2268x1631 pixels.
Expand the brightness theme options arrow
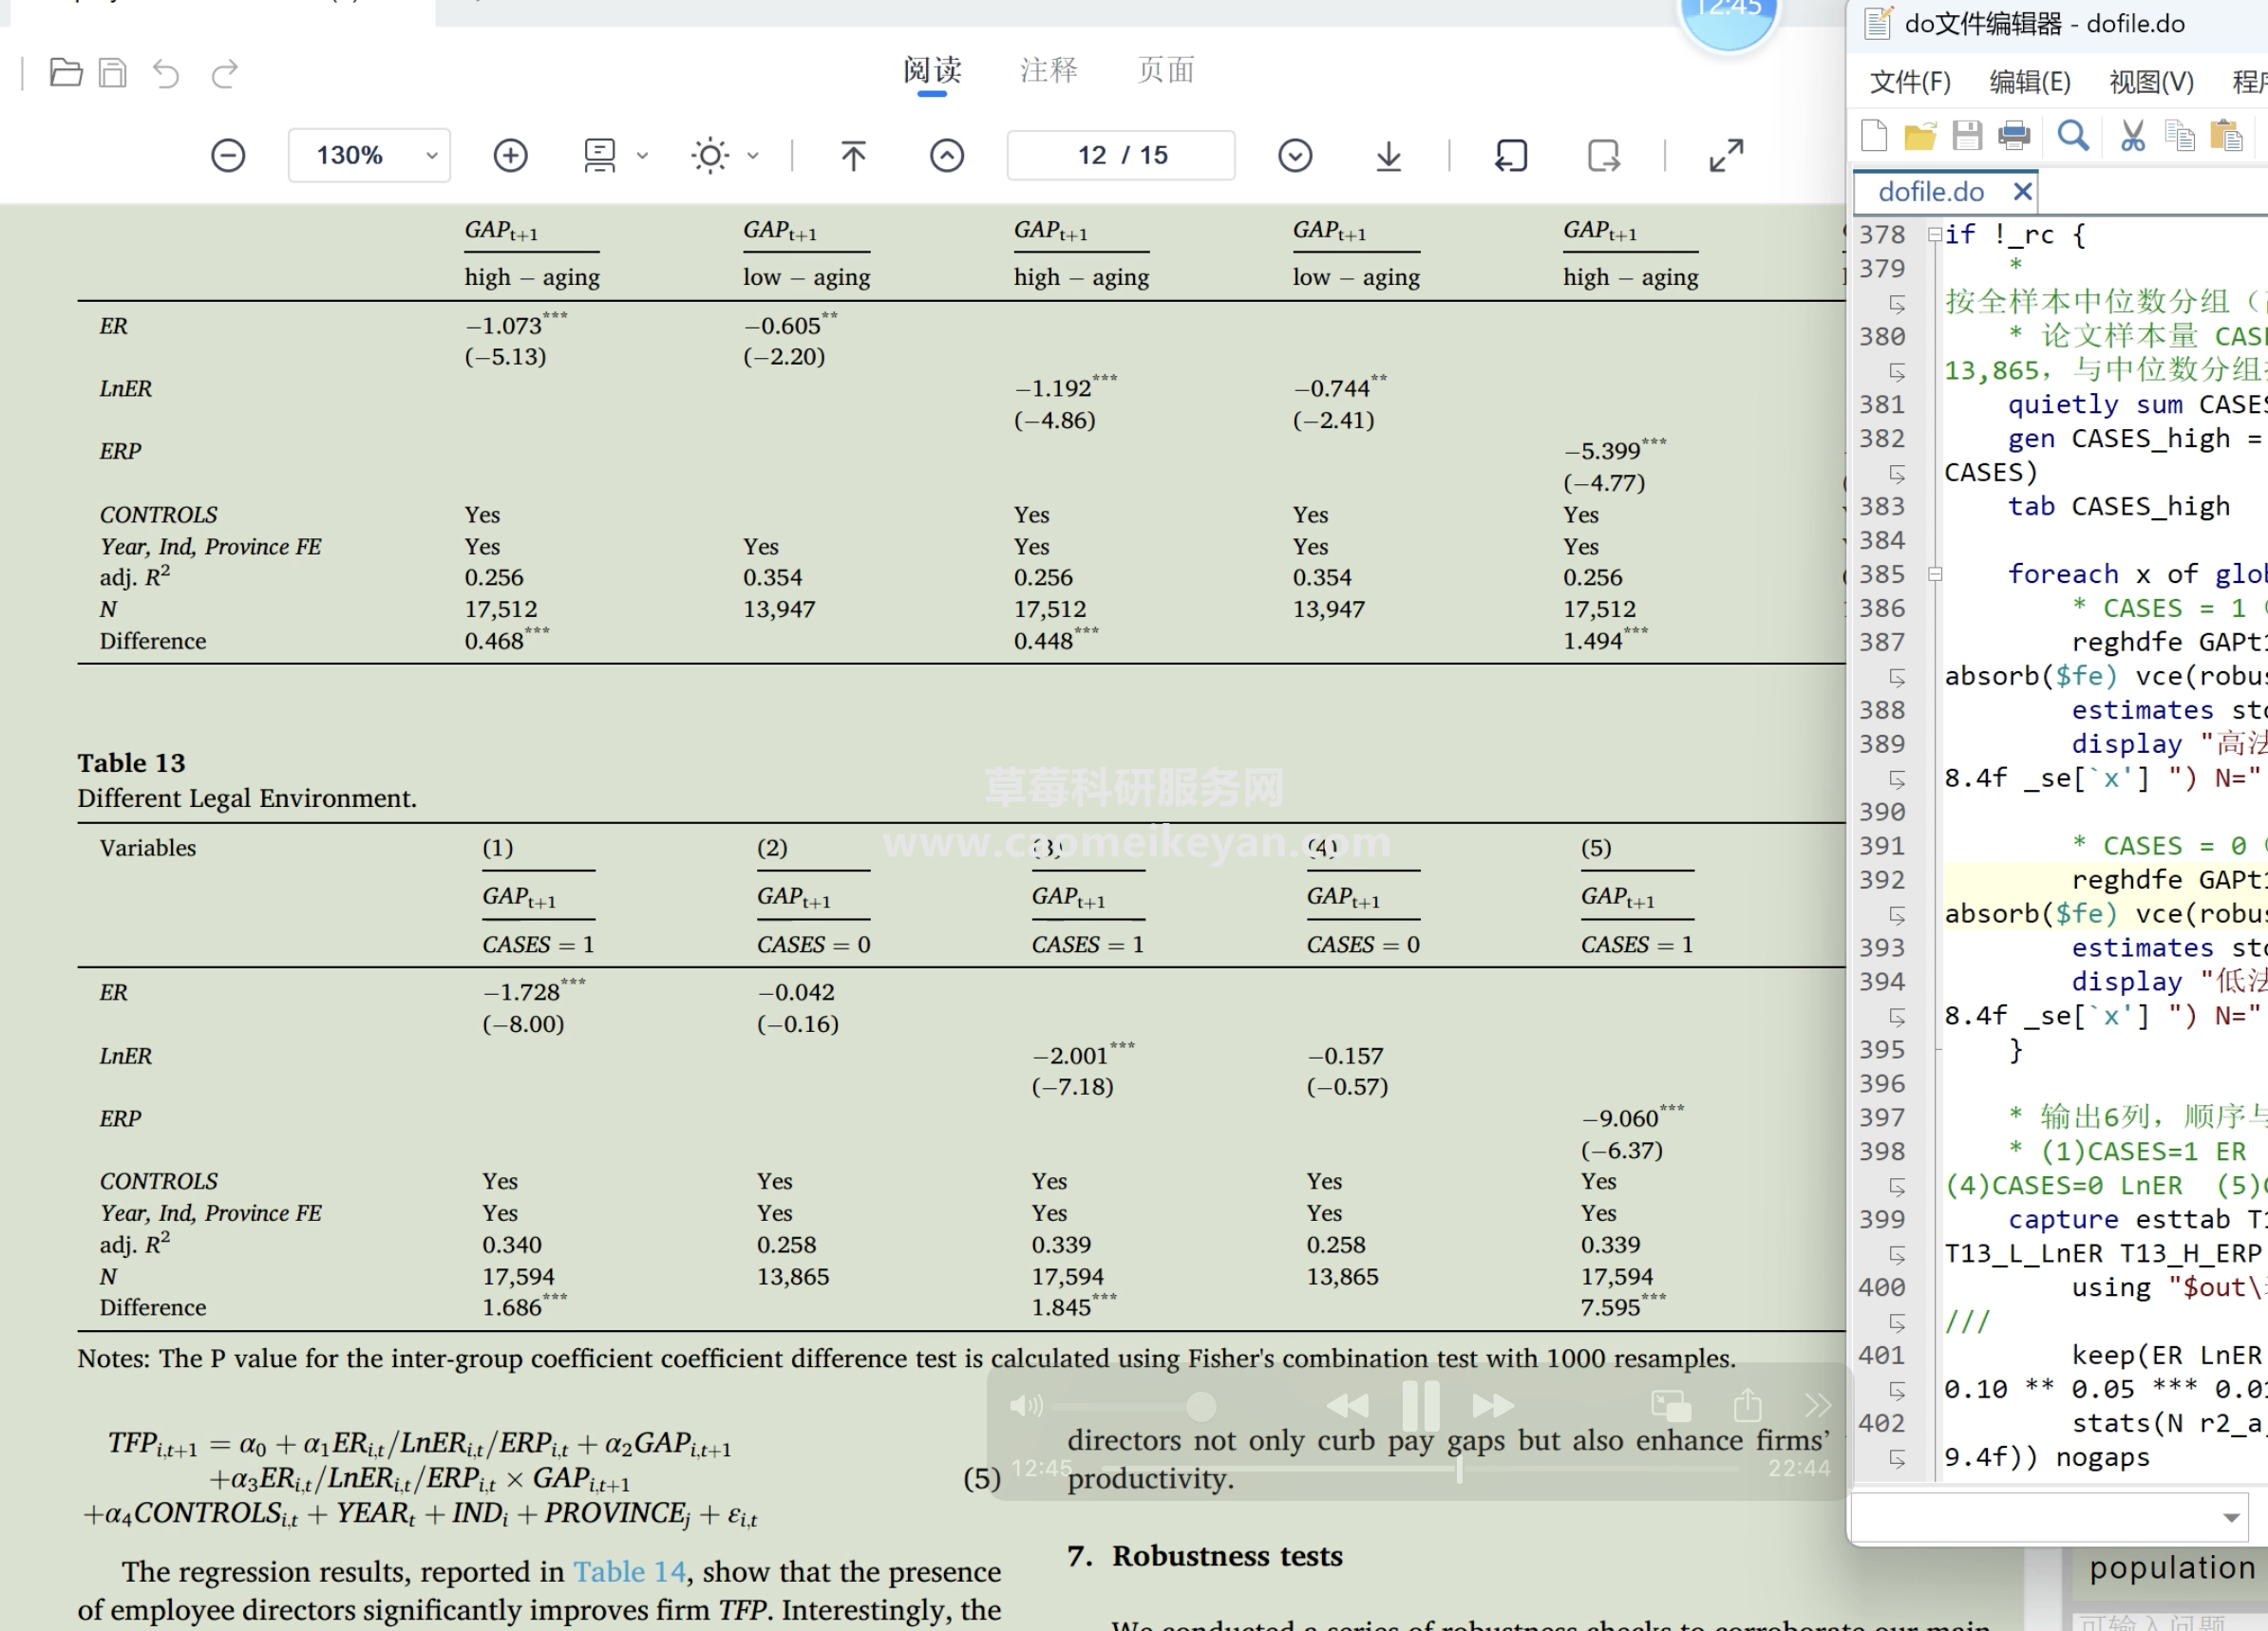pyautogui.click(x=753, y=156)
